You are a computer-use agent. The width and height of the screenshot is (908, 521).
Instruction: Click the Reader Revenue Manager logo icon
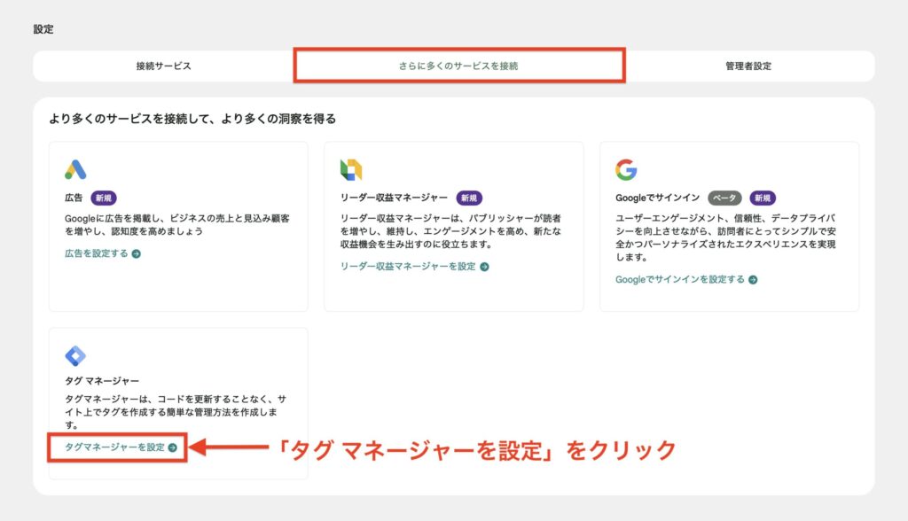351,169
